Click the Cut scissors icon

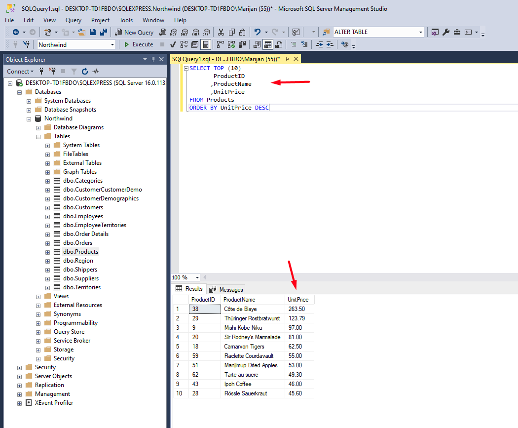221,32
